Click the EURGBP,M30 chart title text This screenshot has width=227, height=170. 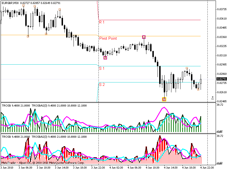(10, 3)
